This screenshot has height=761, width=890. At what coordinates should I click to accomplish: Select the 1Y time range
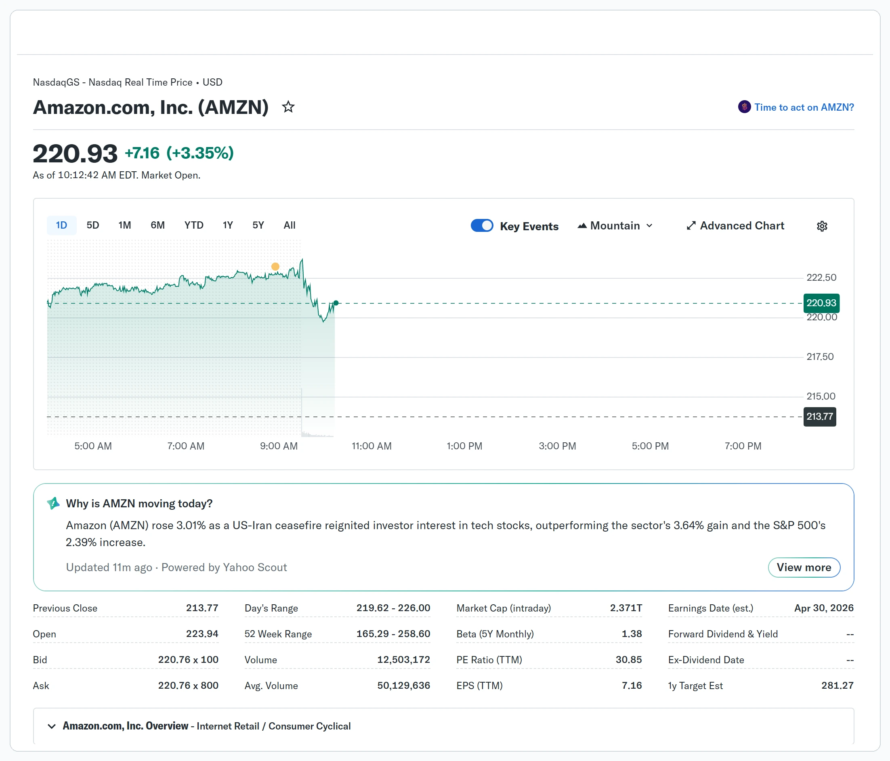pos(228,225)
